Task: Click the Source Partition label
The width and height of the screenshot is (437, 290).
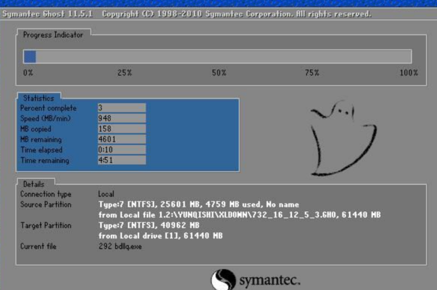Action: (46, 205)
